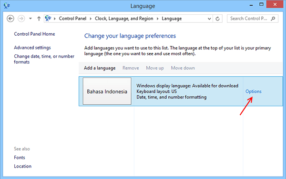
Task: Expand the chevron after Clock, Language, and Region
Action: click(x=157, y=19)
